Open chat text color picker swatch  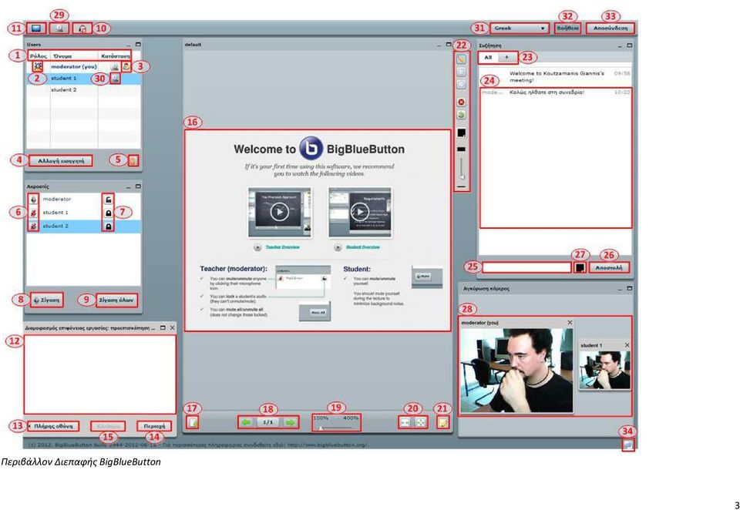point(580,267)
